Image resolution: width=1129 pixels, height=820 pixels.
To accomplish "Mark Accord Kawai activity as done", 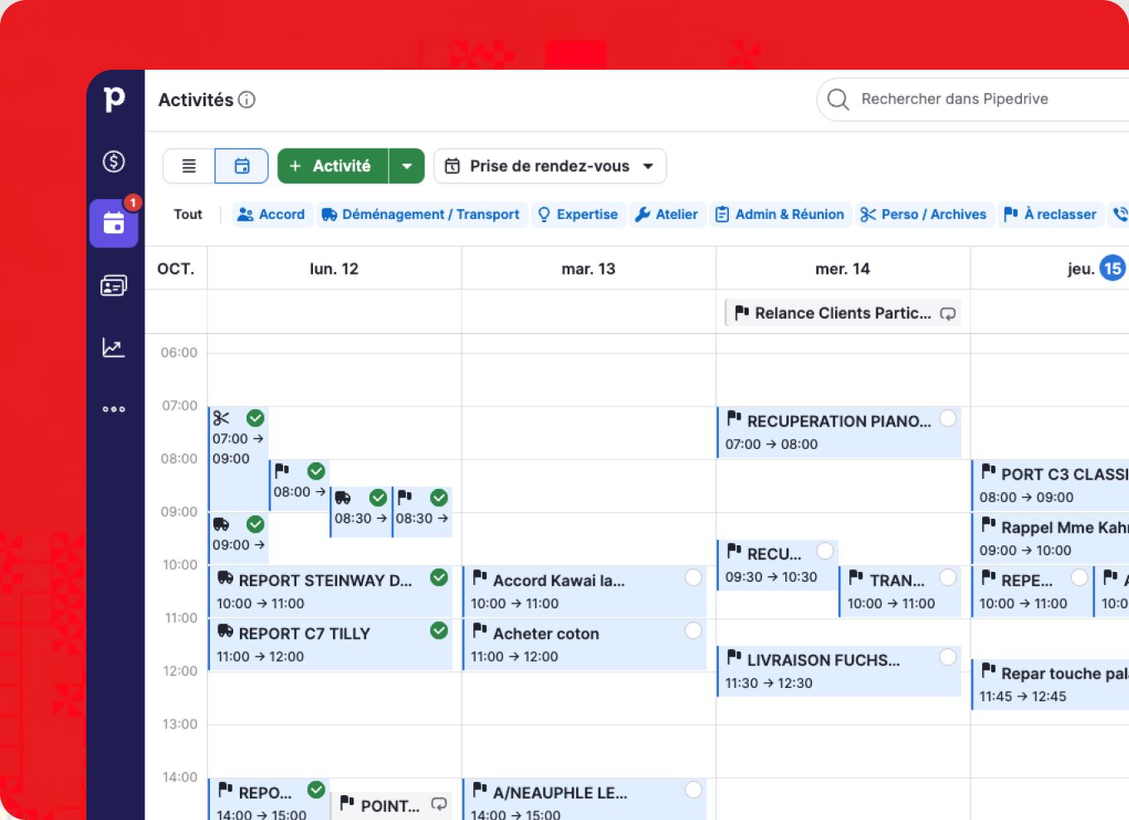I will pos(693,578).
